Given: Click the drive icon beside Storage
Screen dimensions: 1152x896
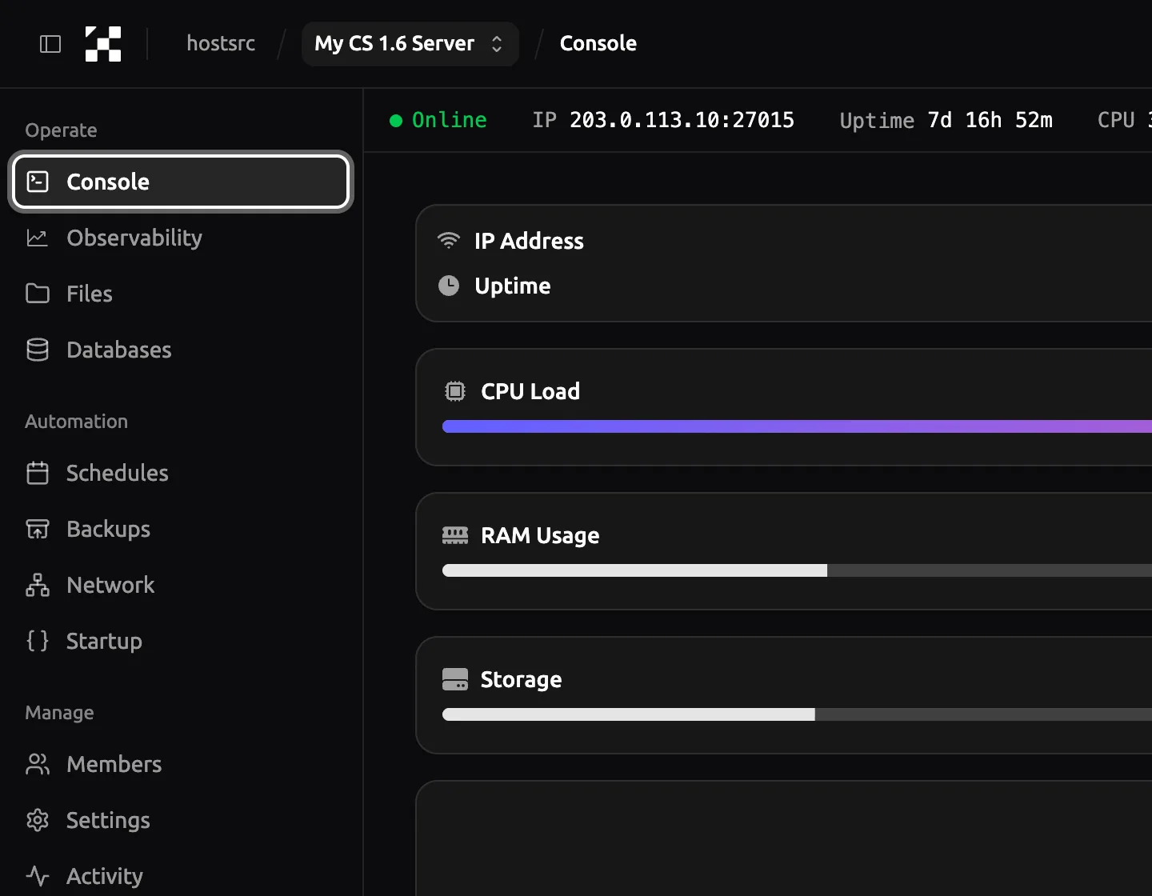Looking at the screenshot, I should (x=455, y=679).
